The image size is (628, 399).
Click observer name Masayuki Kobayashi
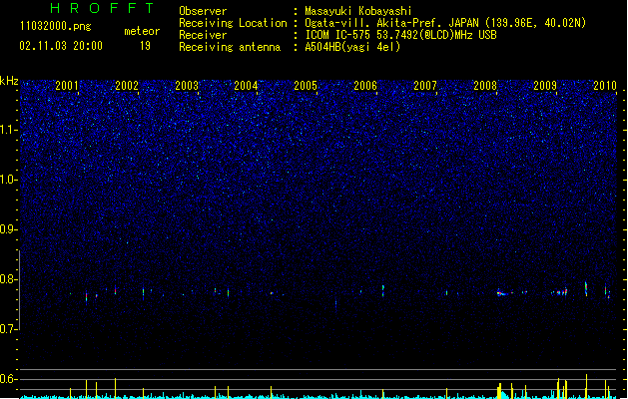[357, 11]
